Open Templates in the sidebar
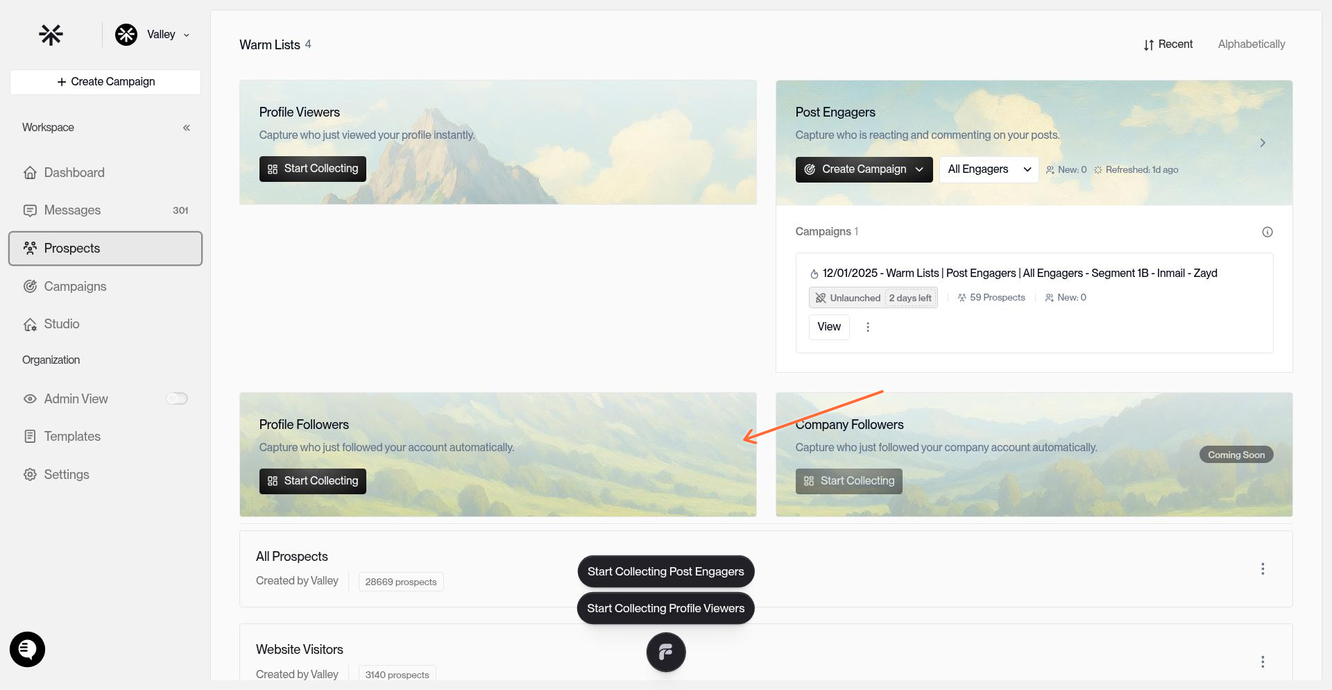 tap(105, 437)
